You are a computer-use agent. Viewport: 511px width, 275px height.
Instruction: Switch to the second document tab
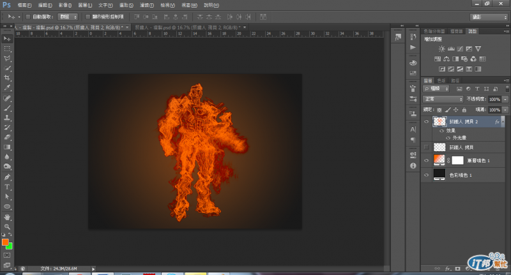(x=188, y=27)
